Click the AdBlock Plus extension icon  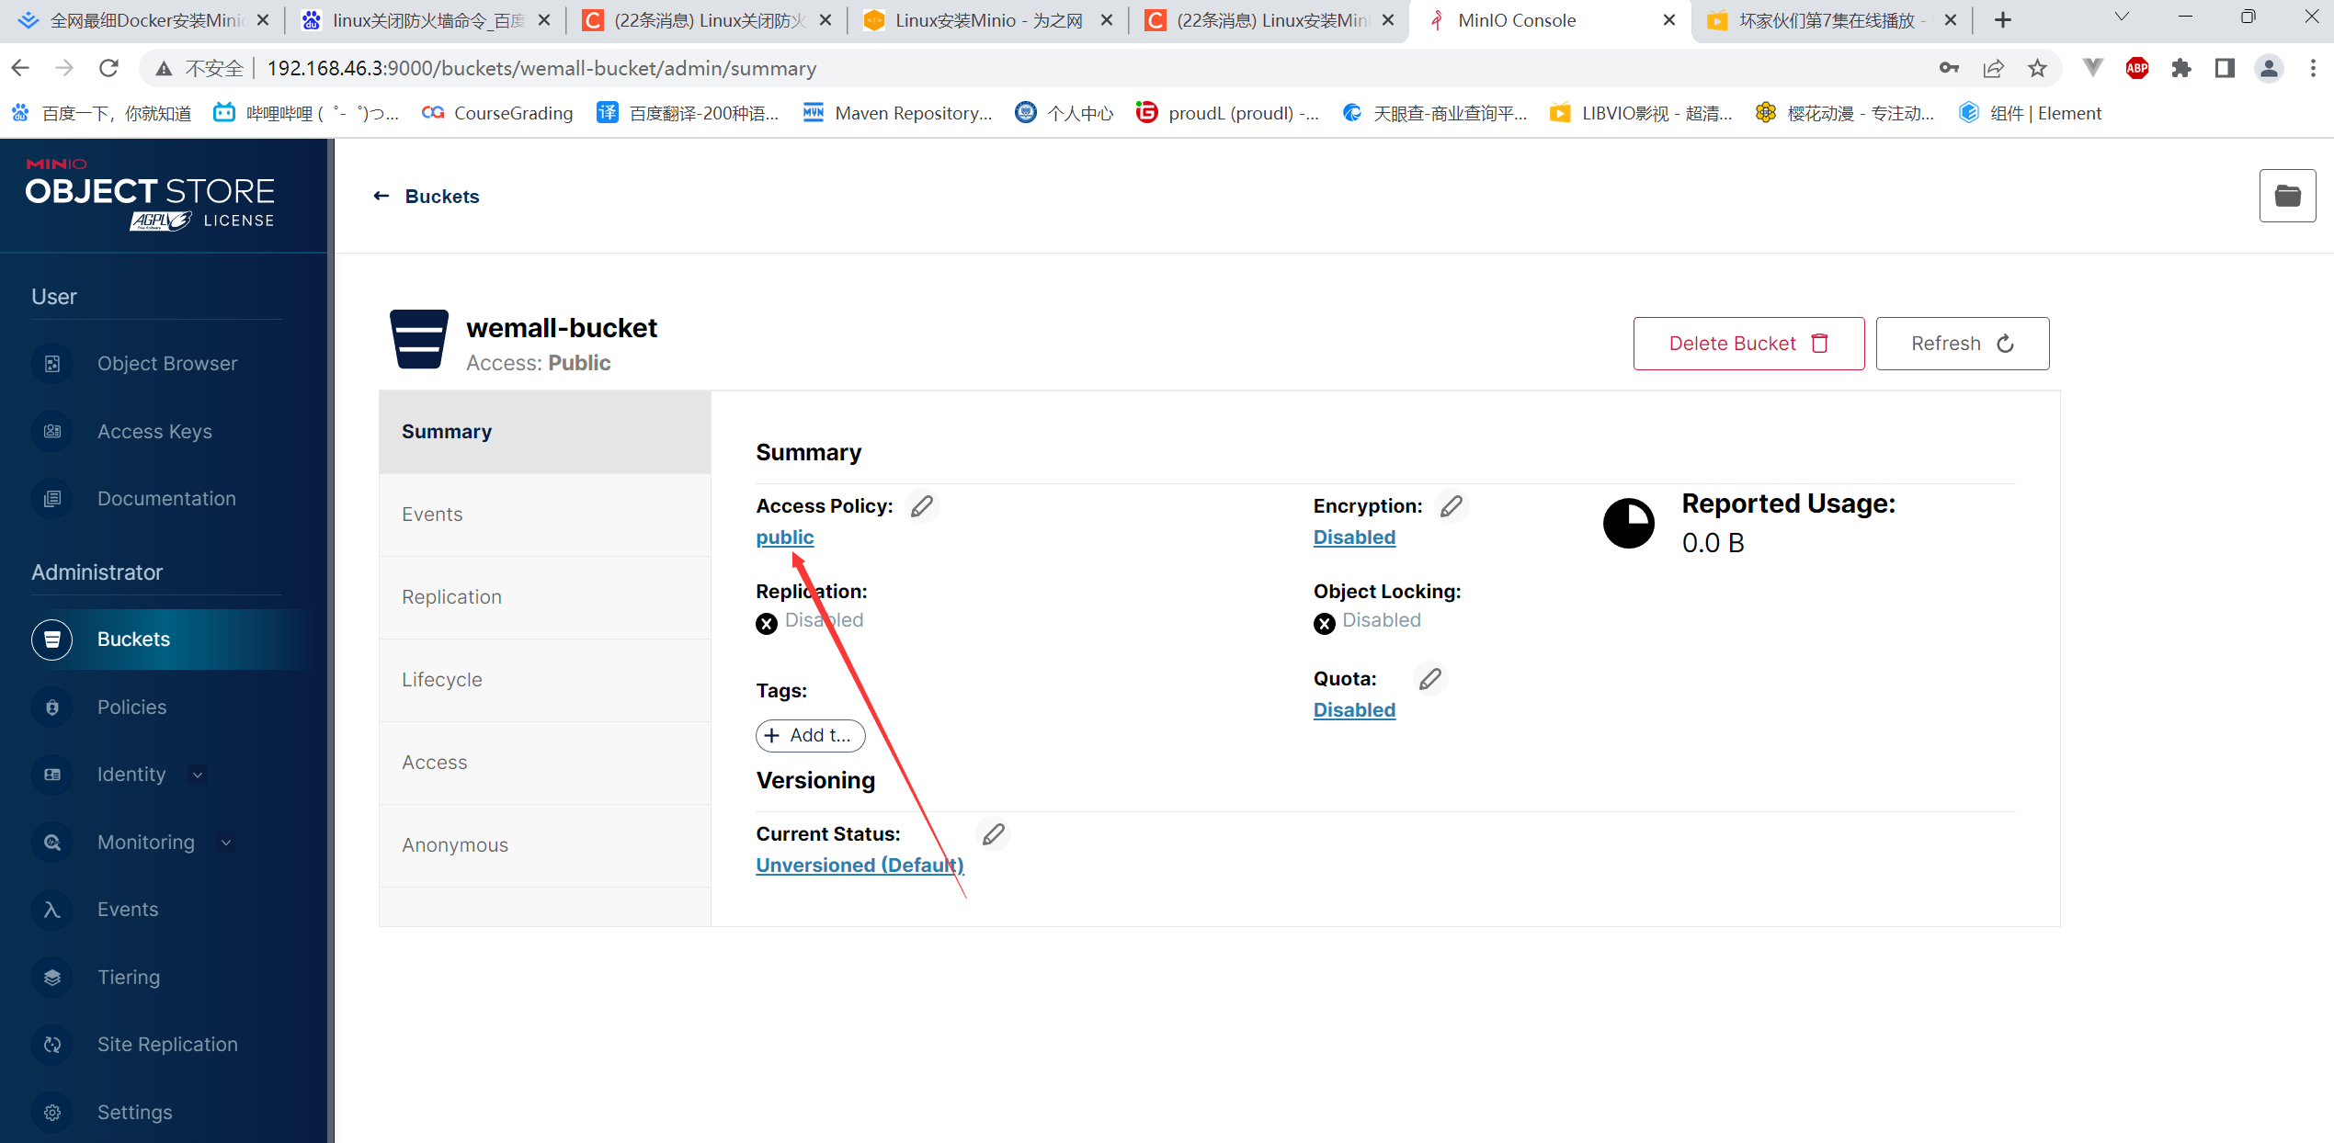pos(2136,68)
